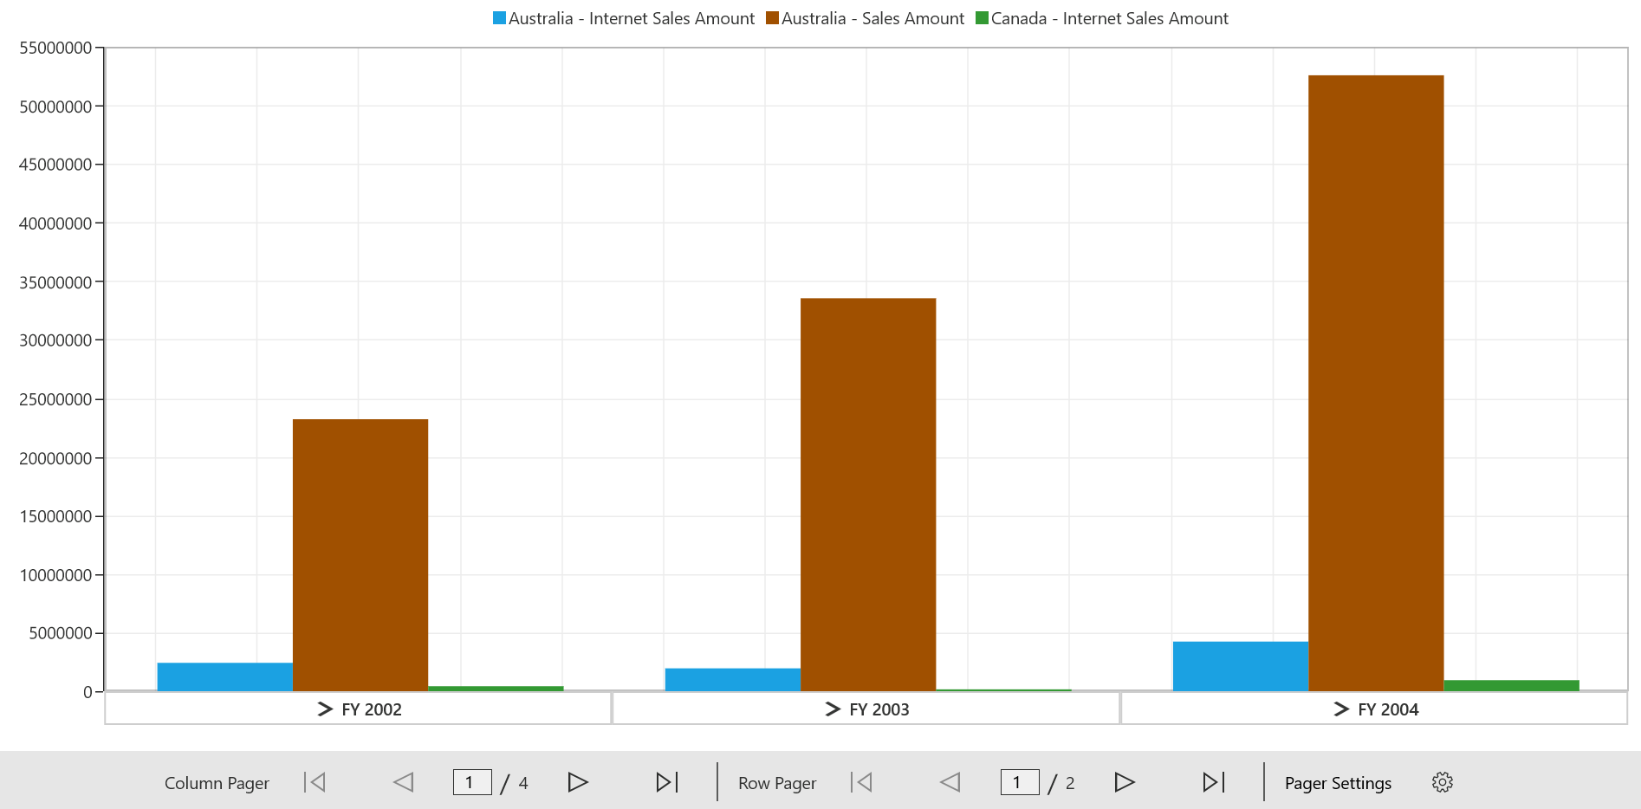Click the Pager Settings label
Image resolution: width=1641 pixels, height=809 pixels.
tap(1338, 783)
